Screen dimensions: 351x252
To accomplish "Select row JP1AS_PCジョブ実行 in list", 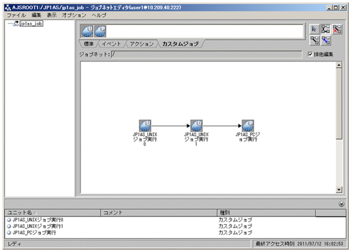I will coord(176,233).
